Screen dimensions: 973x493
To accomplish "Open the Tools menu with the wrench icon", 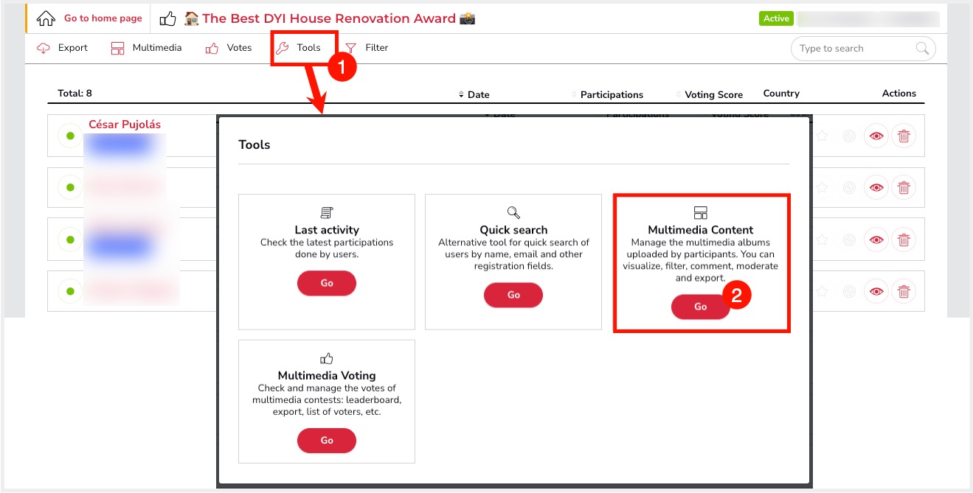I will point(299,48).
